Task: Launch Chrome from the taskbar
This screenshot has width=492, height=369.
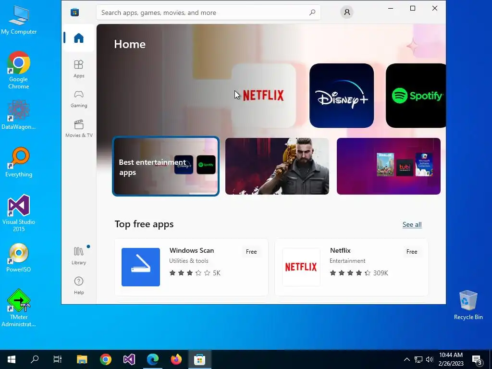Action: [105, 359]
